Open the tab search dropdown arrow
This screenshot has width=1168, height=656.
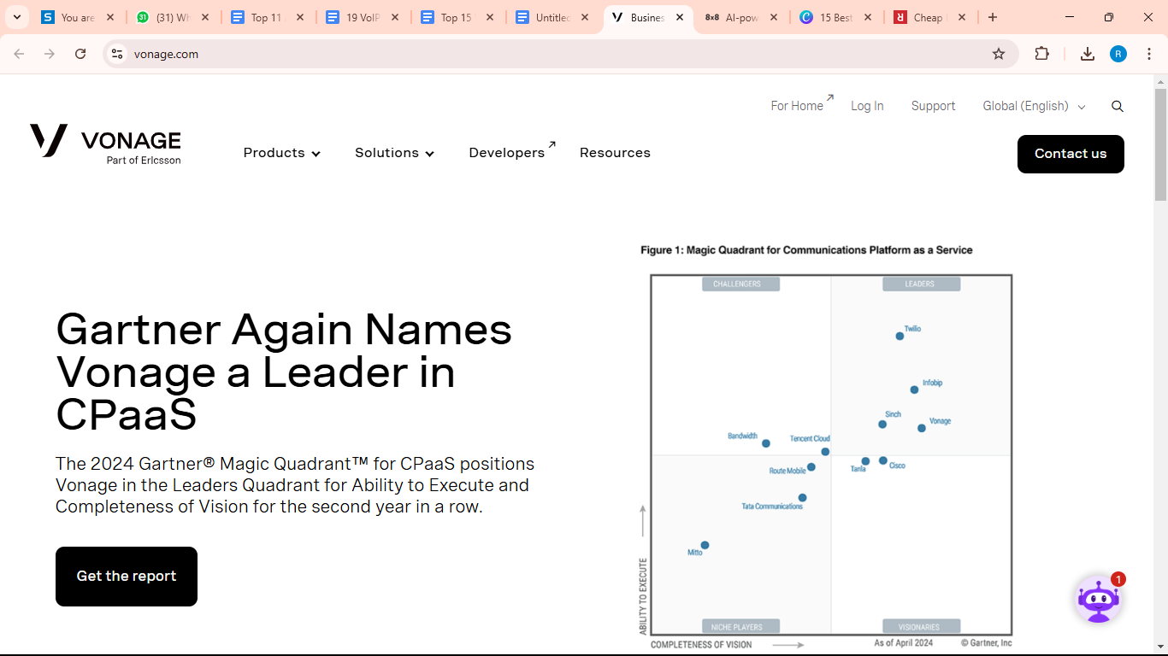tap(16, 17)
